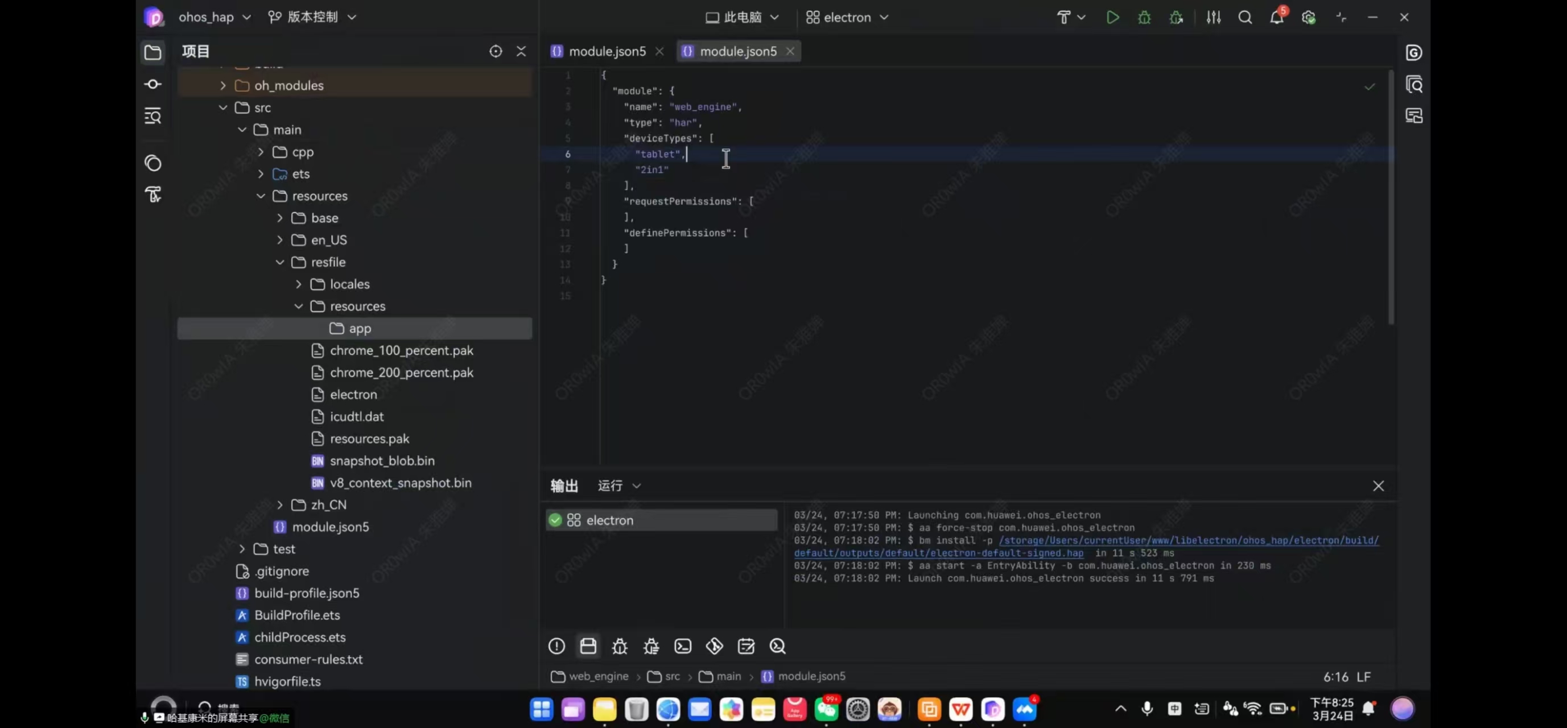Expand the locales folder

[x=299, y=284]
